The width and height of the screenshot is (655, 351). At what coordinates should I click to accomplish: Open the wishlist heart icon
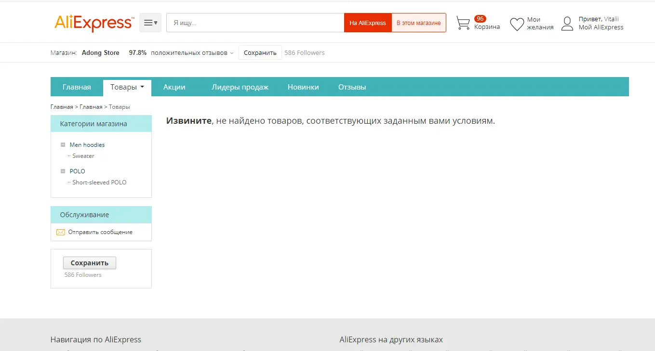[517, 24]
